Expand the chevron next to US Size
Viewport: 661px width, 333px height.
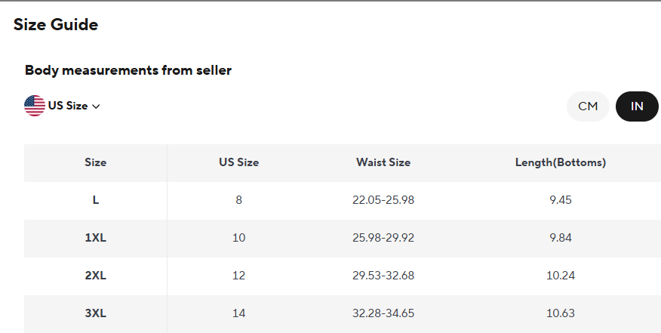click(96, 106)
